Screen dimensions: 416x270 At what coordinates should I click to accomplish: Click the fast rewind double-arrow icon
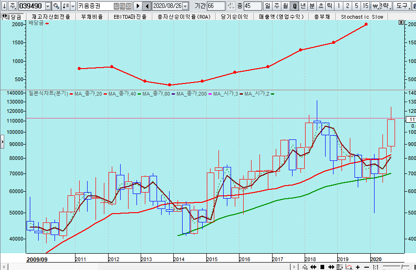click(x=314, y=267)
